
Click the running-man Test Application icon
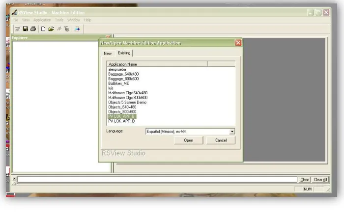tap(59, 28)
